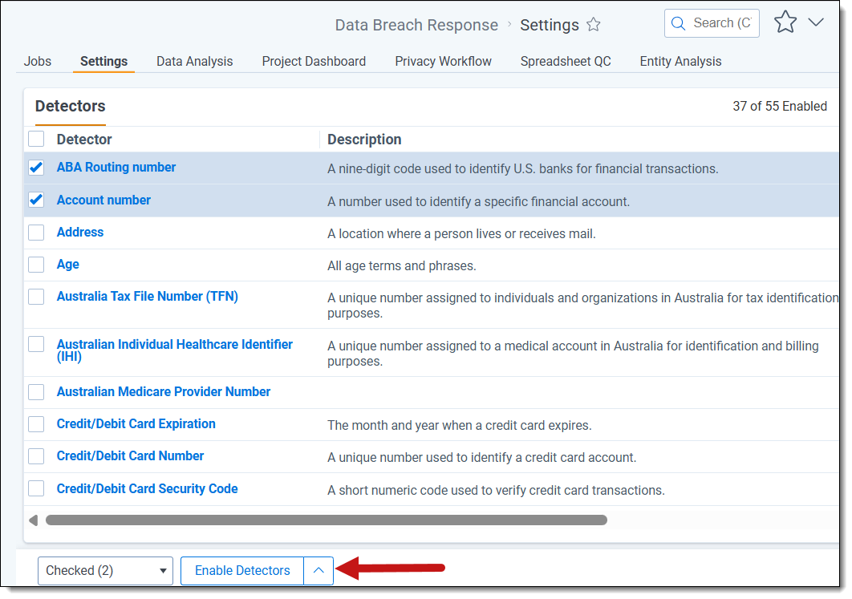Toggle the select-all header checkbox
Screen dimensions: 852x599
click(36, 140)
